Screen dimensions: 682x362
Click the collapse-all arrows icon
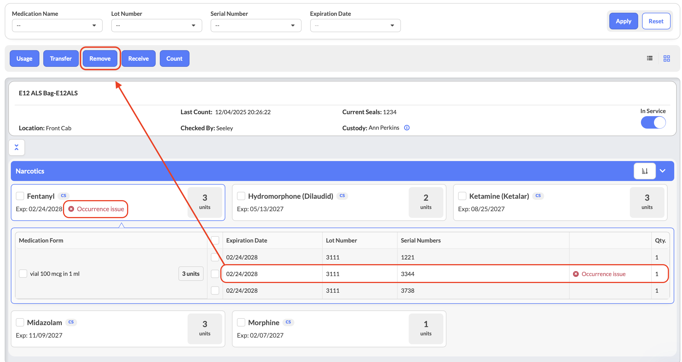click(x=17, y=147)
